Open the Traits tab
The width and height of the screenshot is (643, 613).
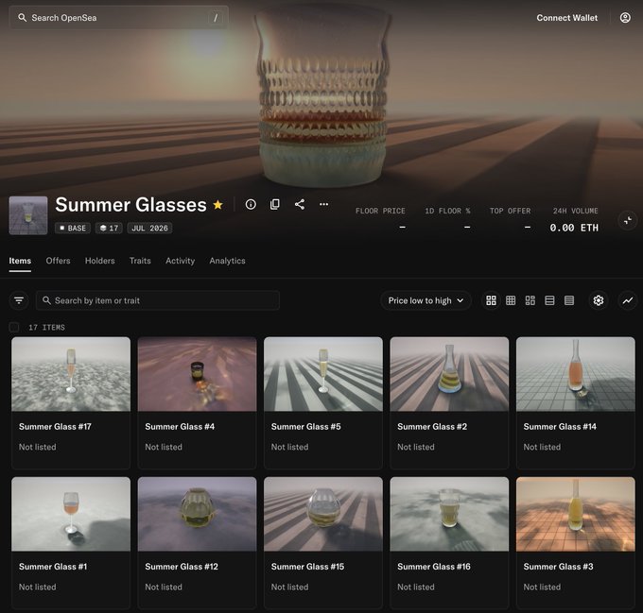point(140,261)
